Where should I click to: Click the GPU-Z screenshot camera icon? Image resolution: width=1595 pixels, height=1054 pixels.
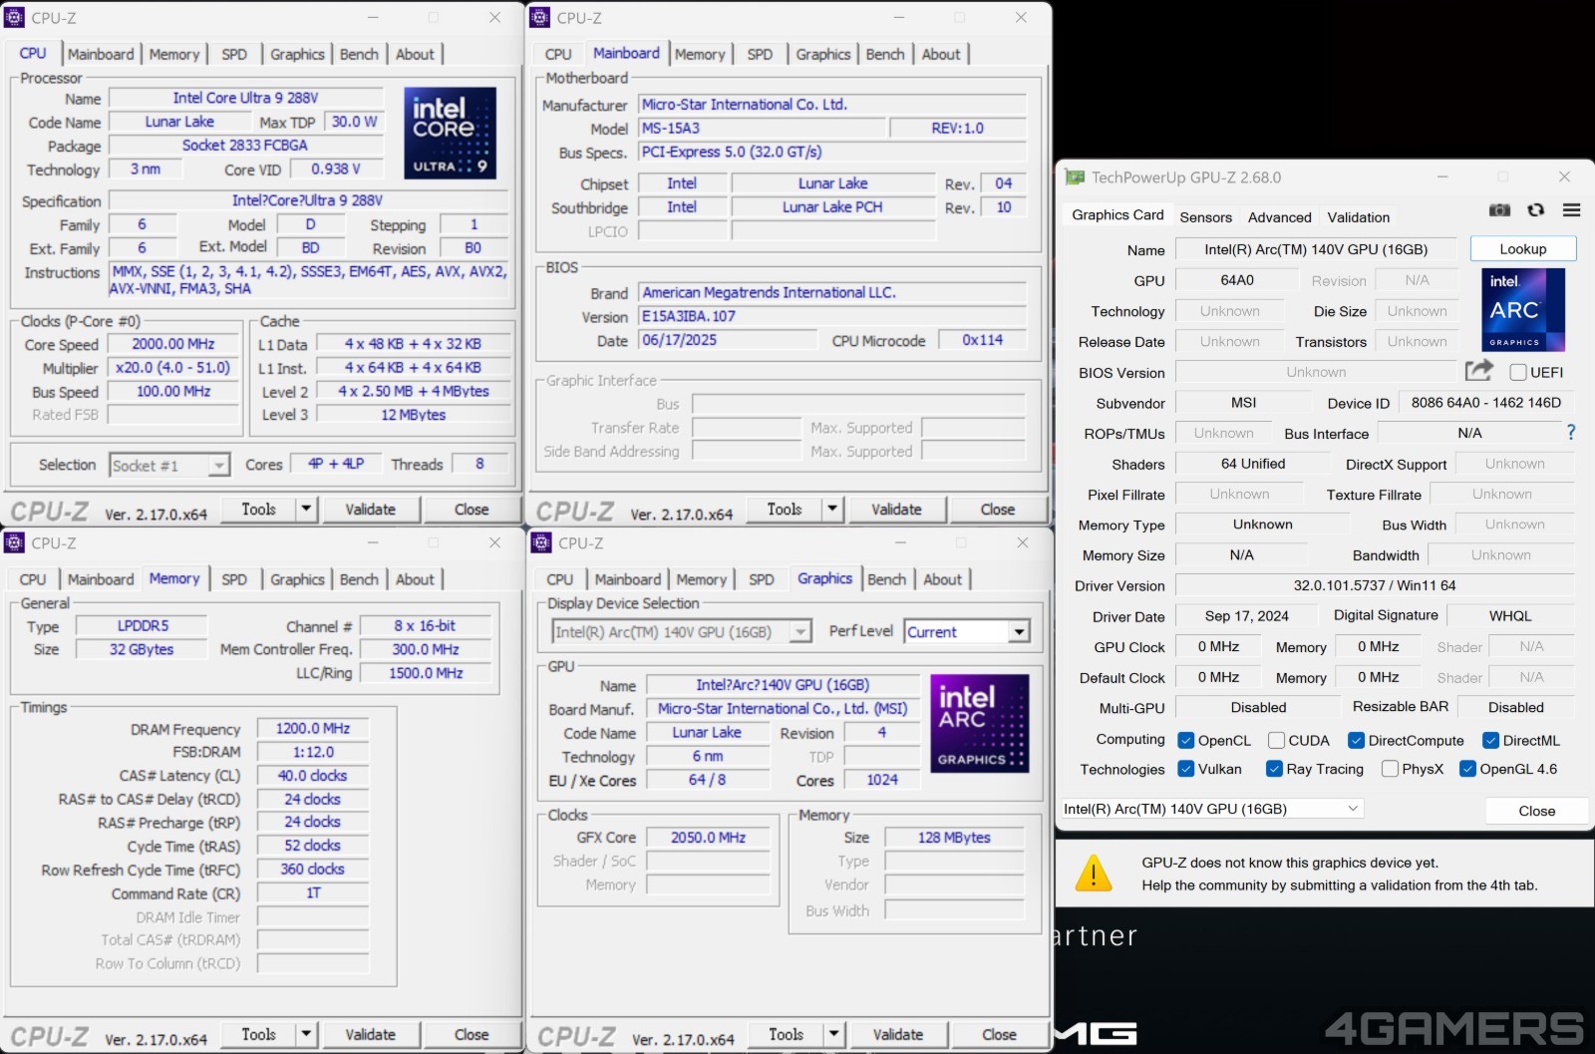tap(1499, 210)
